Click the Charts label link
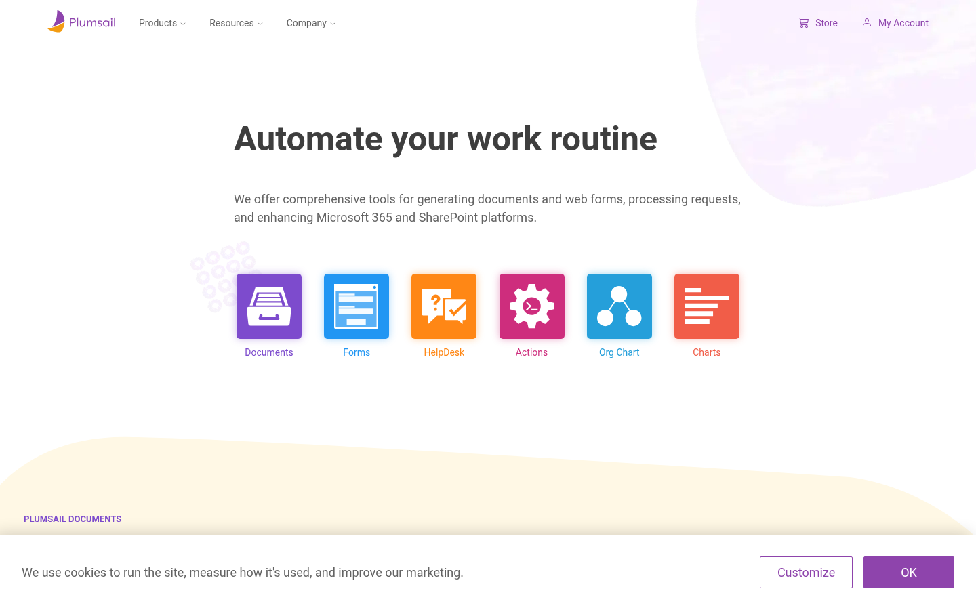 point(707,352)
